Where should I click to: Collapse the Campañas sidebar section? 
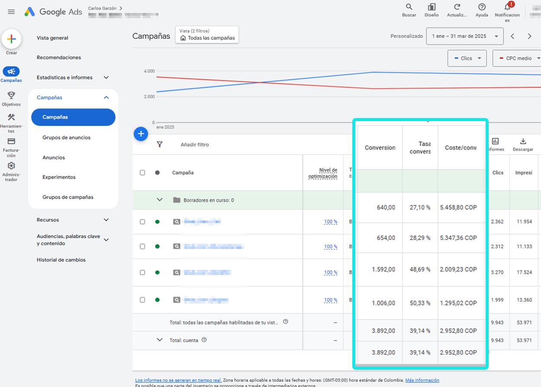pos(106,97)
